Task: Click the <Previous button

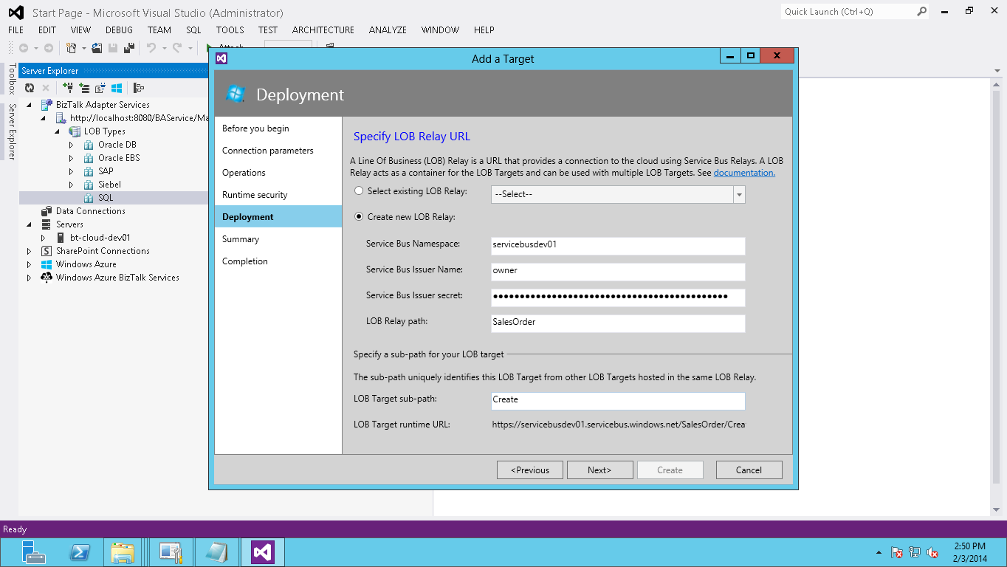Action: click(x=530, y=470)
